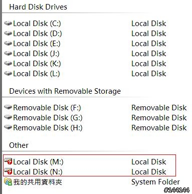Image resolution: width=192 pixels, height=194 pixels.
Task: Click the Local Disk (N:) question-mark icon
Action: click(x=8, y=171)
